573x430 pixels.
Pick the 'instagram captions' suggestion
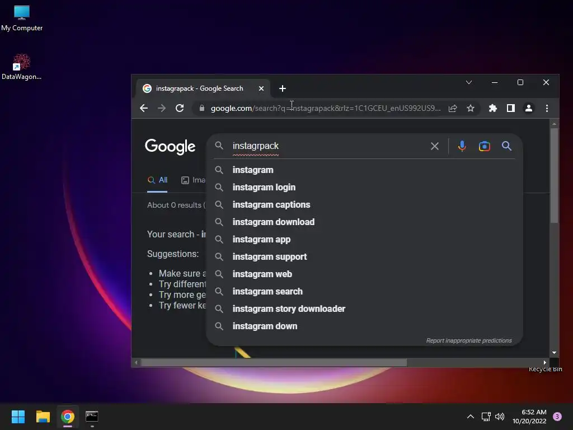tap(364, 205)
